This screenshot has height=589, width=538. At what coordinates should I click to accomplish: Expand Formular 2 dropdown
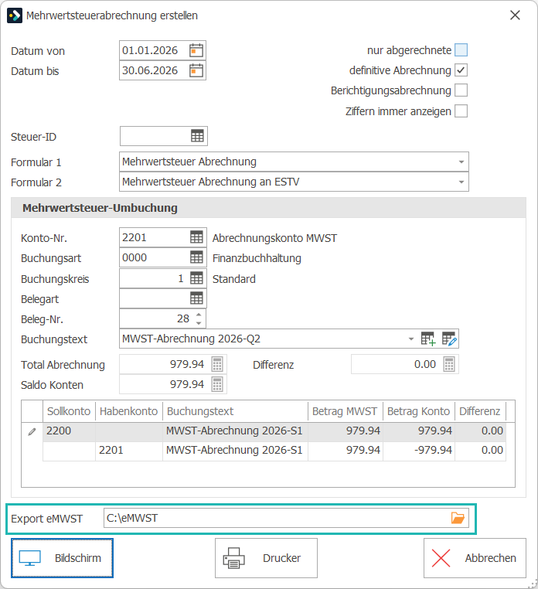461,182
